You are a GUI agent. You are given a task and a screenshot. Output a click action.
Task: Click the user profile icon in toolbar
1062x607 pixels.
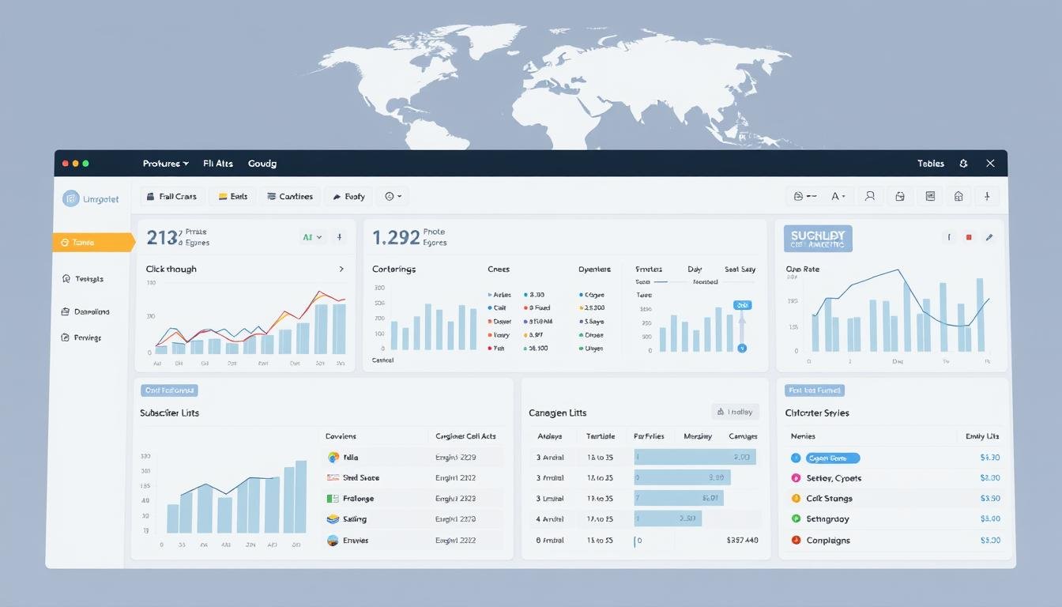pyautogui.click(x=870, y=196)
